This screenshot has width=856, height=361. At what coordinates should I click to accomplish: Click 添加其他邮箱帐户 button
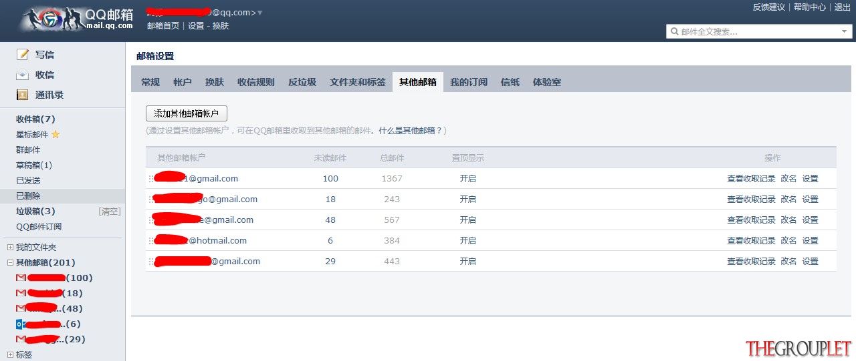tap(187, 113)
